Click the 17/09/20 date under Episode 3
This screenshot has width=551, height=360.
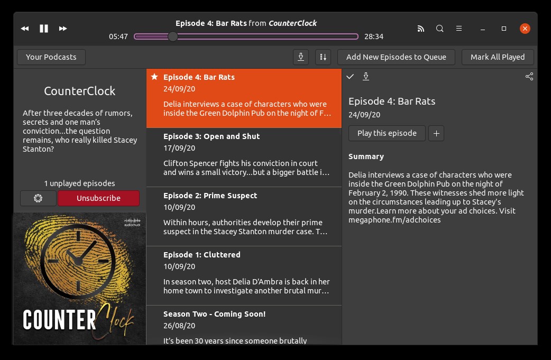(x=179, y=148)
